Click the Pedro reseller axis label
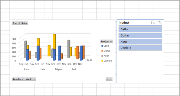Screen dimensions: 180x96 pos(75,69)
